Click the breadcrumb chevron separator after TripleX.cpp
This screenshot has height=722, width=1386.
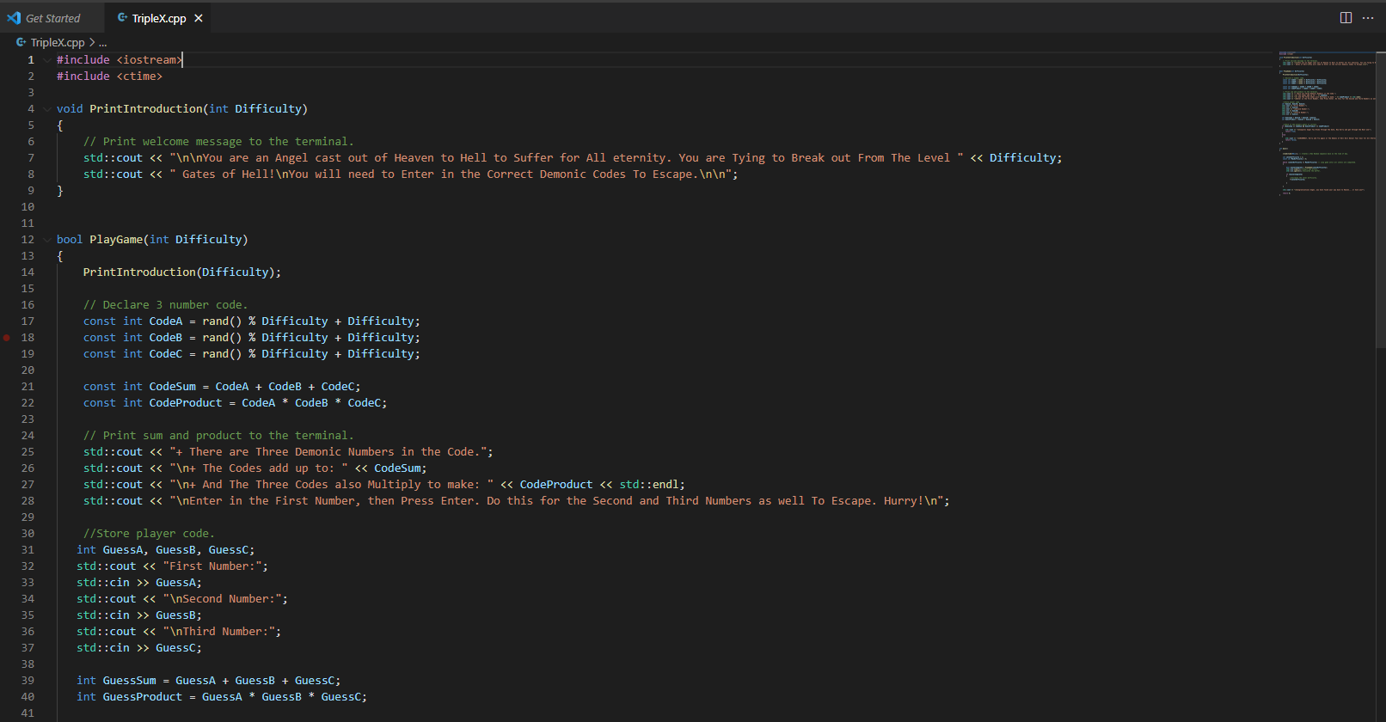[92, 42]
